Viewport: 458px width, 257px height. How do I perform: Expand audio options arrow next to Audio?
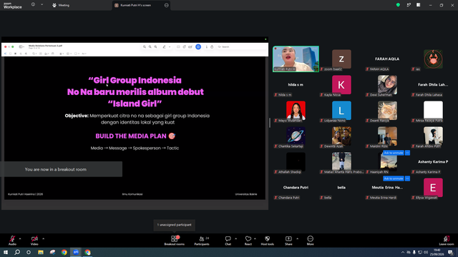[x=20, y=238]
